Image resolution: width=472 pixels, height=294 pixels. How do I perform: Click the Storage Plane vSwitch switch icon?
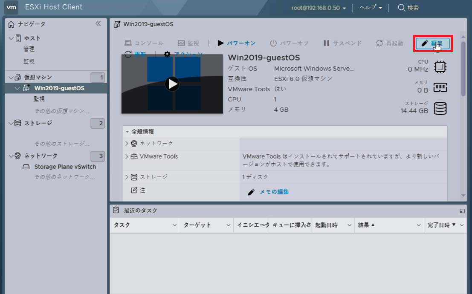pos(26,167)
